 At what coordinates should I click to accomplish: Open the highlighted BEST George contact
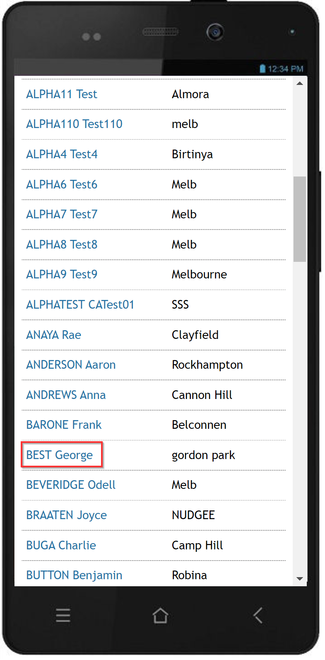[59, 455]
